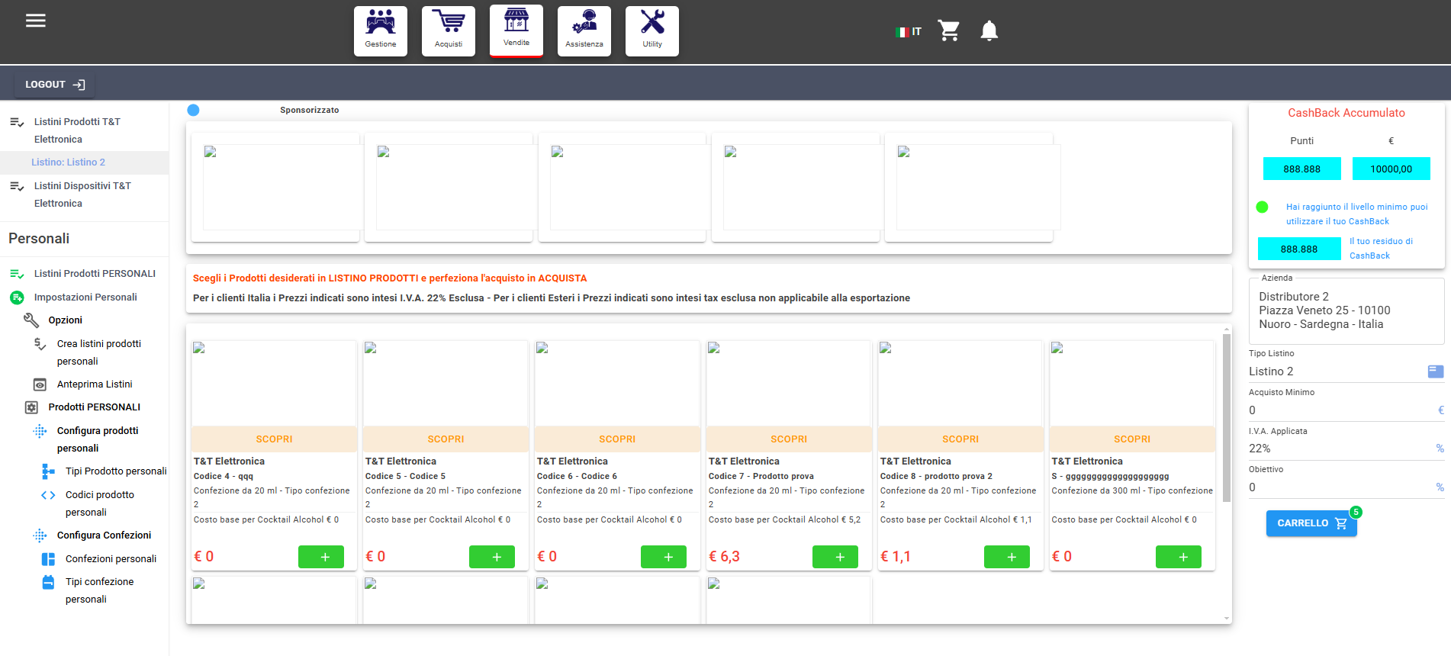
Task: Click the Confezioni personali icon
Action: coord(48,559)
